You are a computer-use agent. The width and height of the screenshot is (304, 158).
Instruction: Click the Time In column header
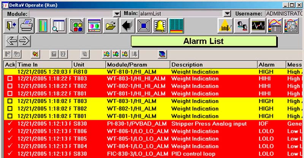coord(44,64)
